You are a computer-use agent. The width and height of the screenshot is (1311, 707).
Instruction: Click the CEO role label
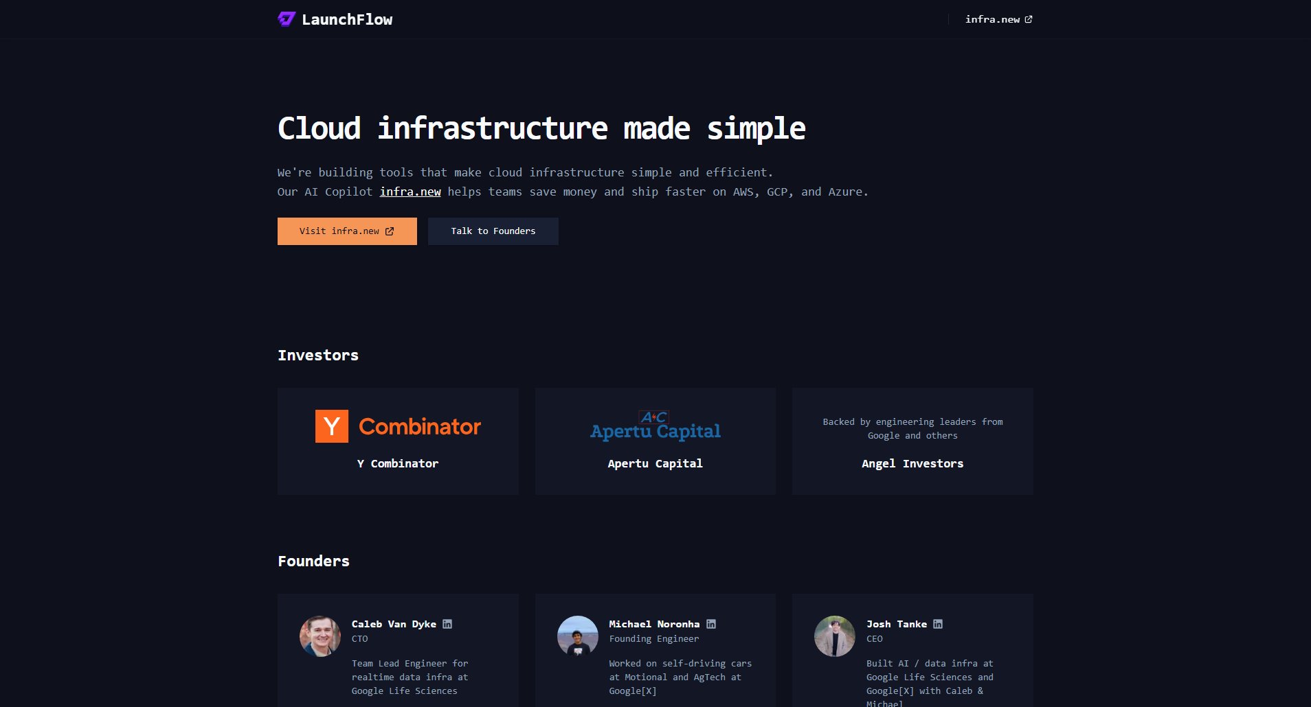875,638
